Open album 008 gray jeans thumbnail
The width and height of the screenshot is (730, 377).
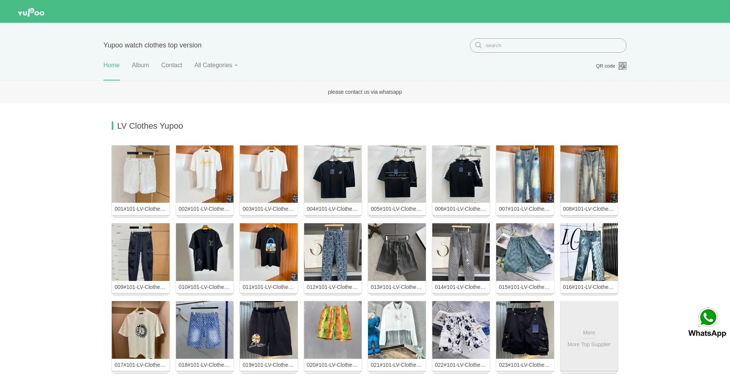[x=589, y=174]
